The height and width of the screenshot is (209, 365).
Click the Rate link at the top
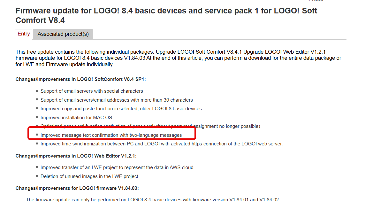pyautogui.click(x=317, y=1)
